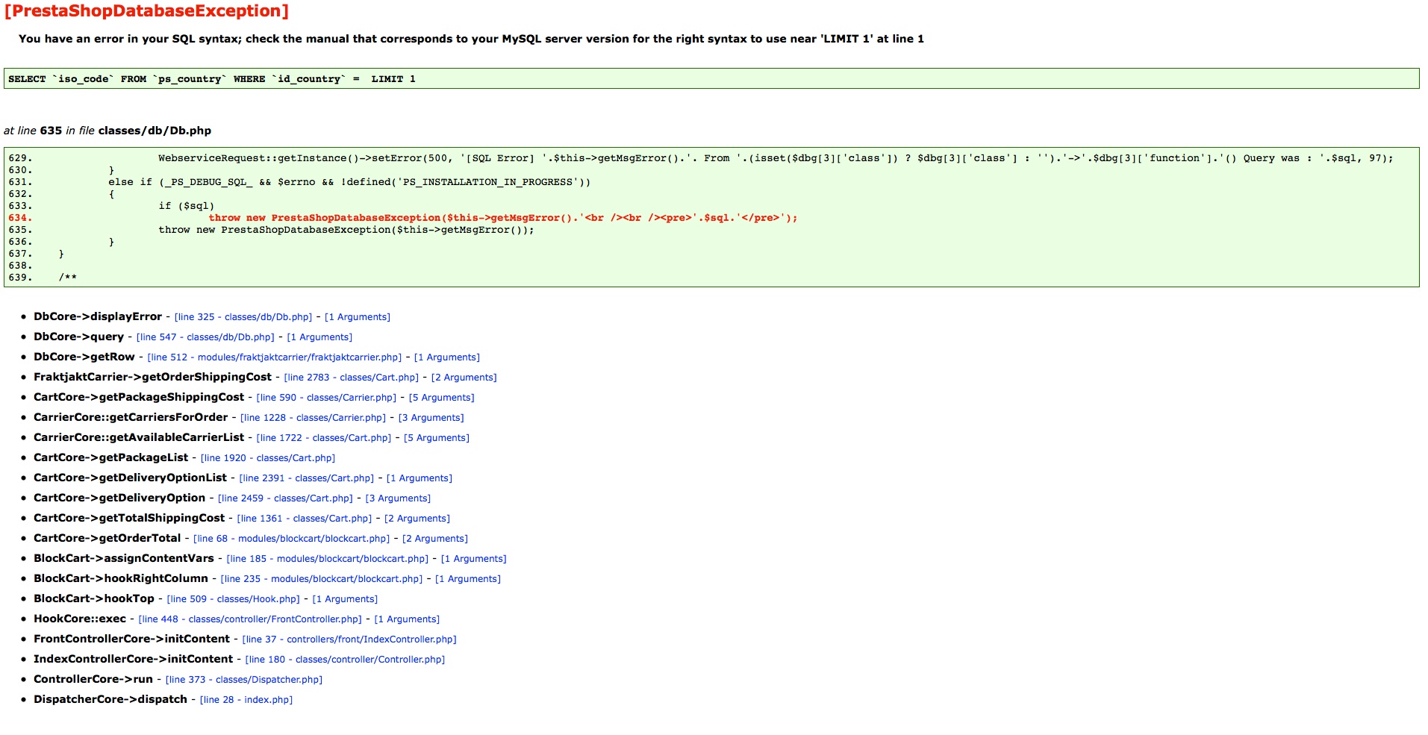Screen dimensions: 1428x735
Task: Open the line 2783 classes/Cart.php link
Action: click(x=352, y=378)
